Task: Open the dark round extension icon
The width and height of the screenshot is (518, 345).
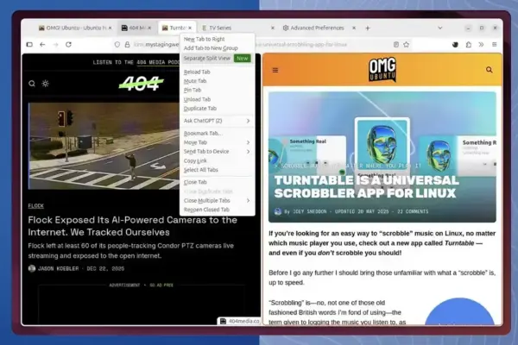Action: tap(455, 44)
